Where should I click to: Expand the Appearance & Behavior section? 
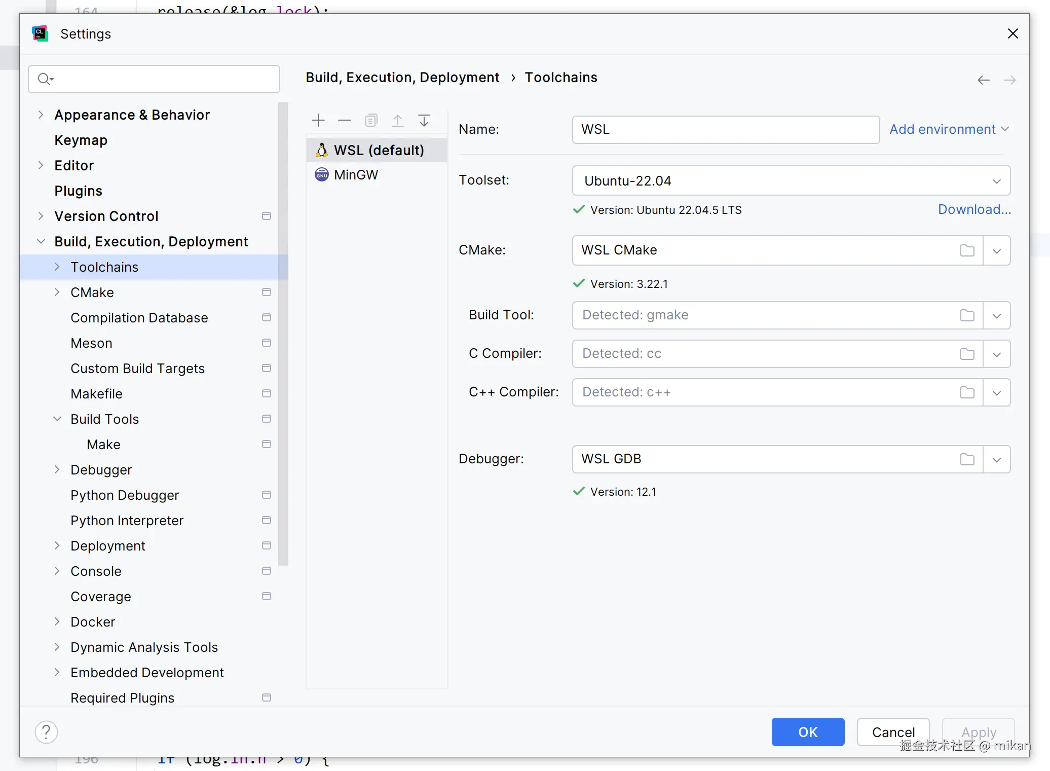point(41,115)
